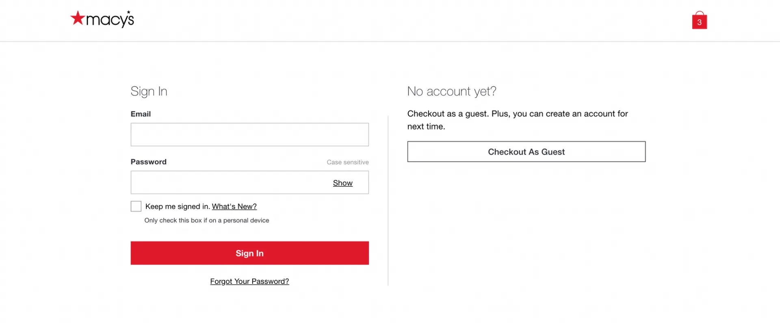The height and width of the screenshot is (323, 780).
Task: Click the personal device note text
Action: [207, 220]
